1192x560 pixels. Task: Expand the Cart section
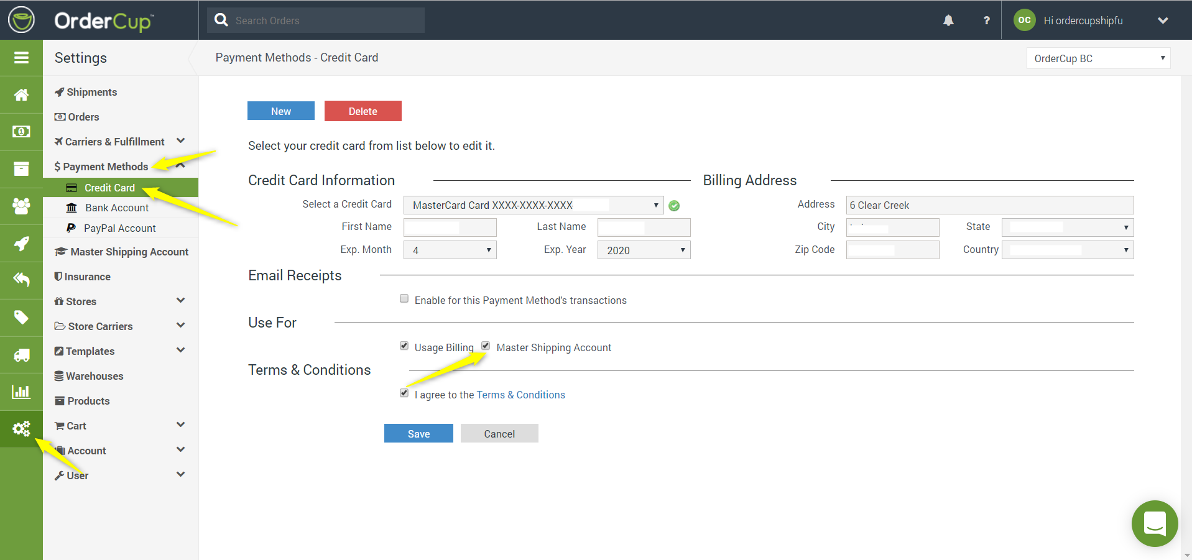(180, 425)
